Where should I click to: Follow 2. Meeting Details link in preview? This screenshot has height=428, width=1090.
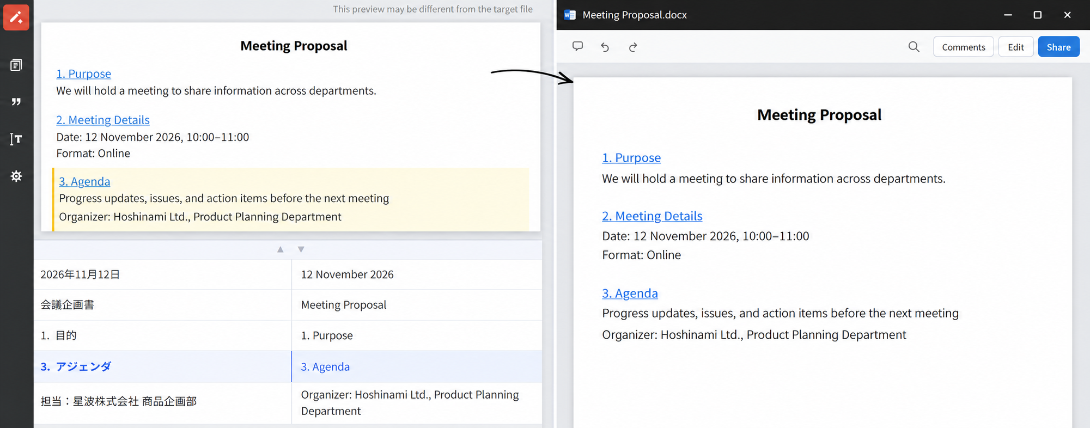click(x=102, y=120)
